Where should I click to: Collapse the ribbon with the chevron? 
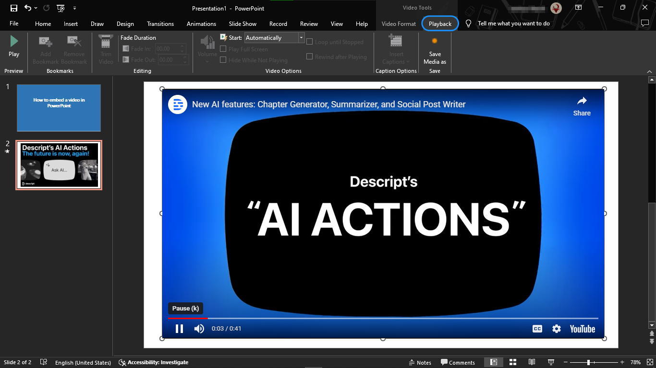point(650,71)
